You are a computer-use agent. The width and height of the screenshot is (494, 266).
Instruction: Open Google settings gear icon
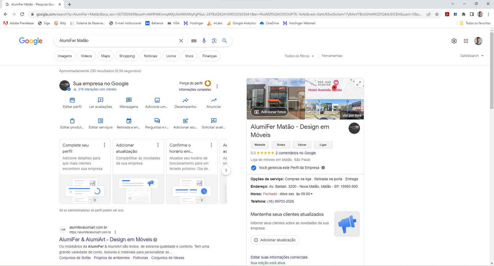click(x=454, y=41)
